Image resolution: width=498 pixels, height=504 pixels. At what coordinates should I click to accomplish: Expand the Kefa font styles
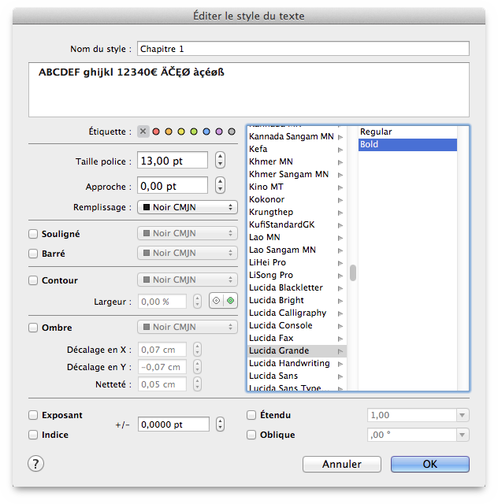(340, 149)
